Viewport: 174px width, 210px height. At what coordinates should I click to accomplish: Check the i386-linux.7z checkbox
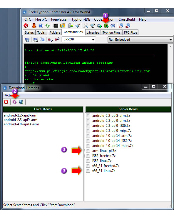(x=88, y=160)
